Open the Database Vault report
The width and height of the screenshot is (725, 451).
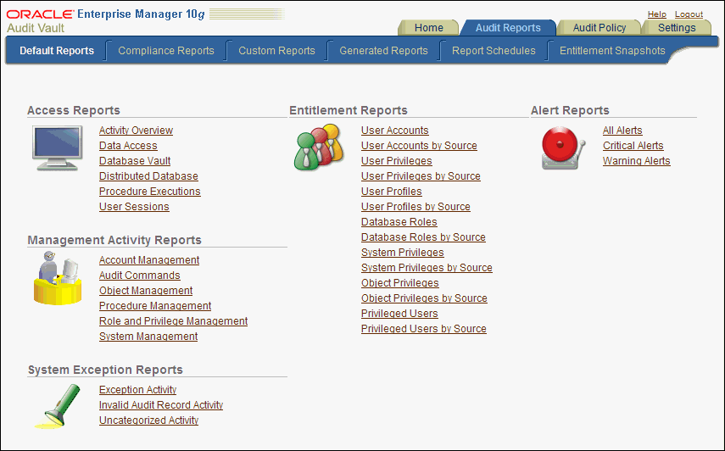(135, 161)
